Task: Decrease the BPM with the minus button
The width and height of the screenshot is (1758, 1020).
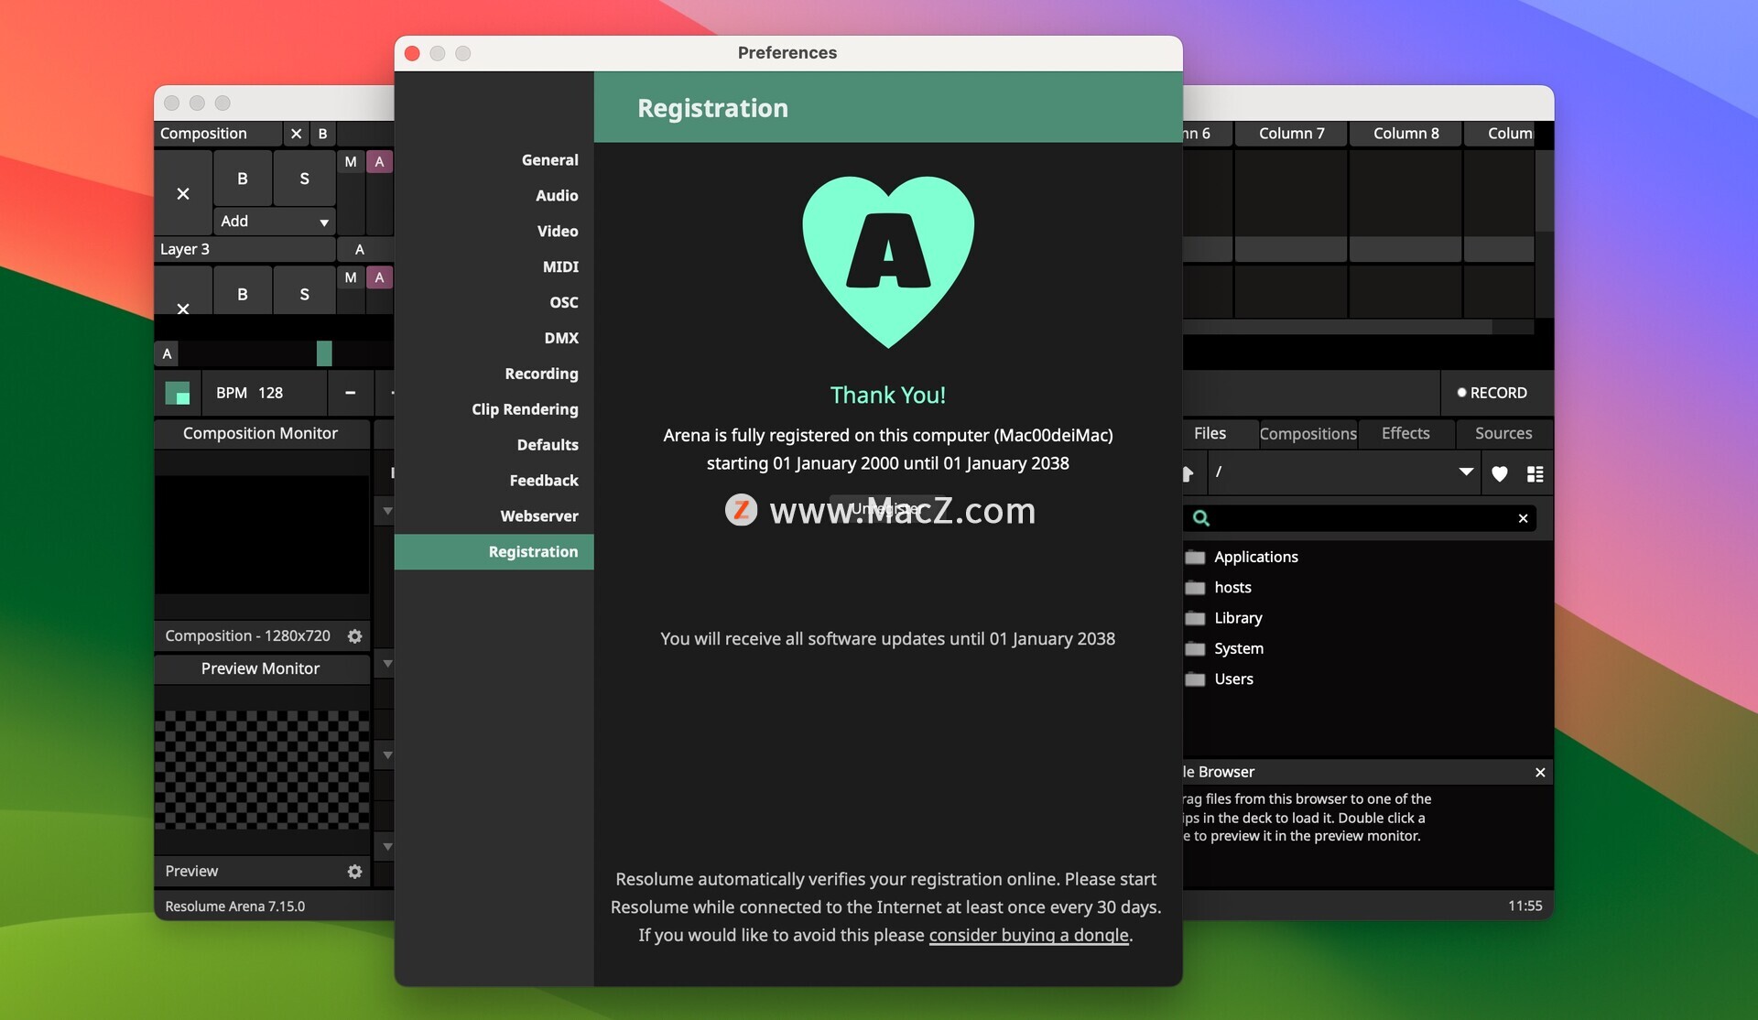Action: click(351, 393)
